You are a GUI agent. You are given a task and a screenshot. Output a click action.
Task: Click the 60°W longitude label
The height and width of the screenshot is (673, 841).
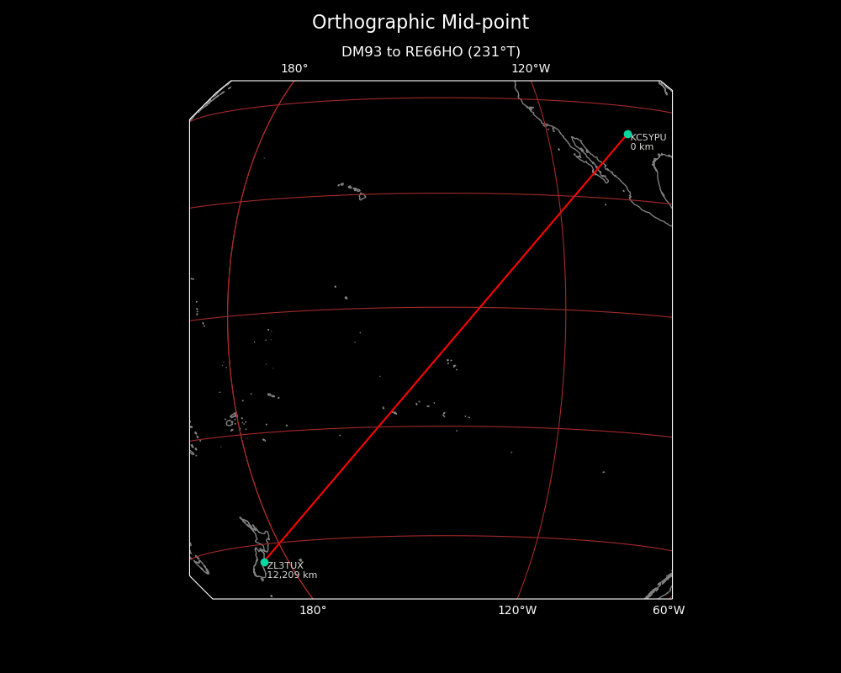click(x=669, y=611)
